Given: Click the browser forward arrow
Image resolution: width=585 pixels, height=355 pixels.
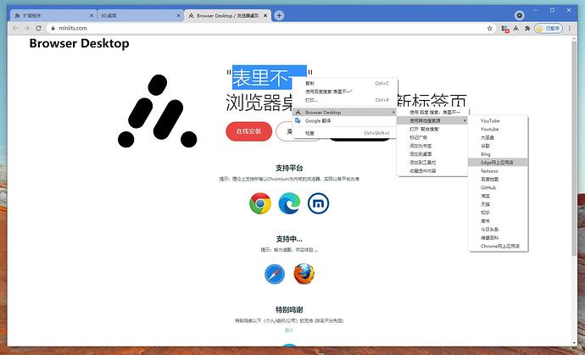Looking at the screenshot, I should coord(26,28).
